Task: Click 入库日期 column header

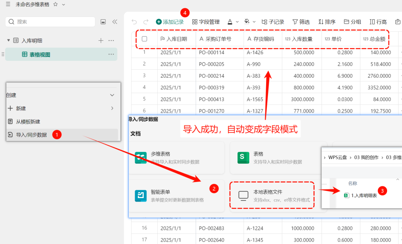Action: (x=177, y=39)
